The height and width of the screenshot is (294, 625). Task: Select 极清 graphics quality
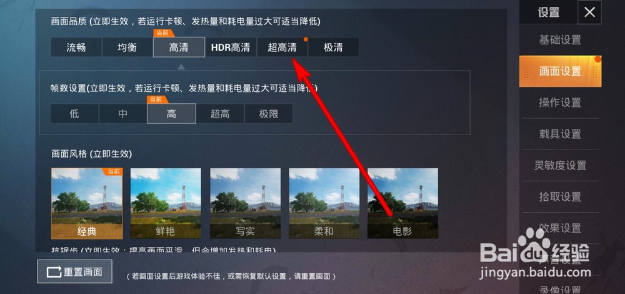tap(333, 48)
